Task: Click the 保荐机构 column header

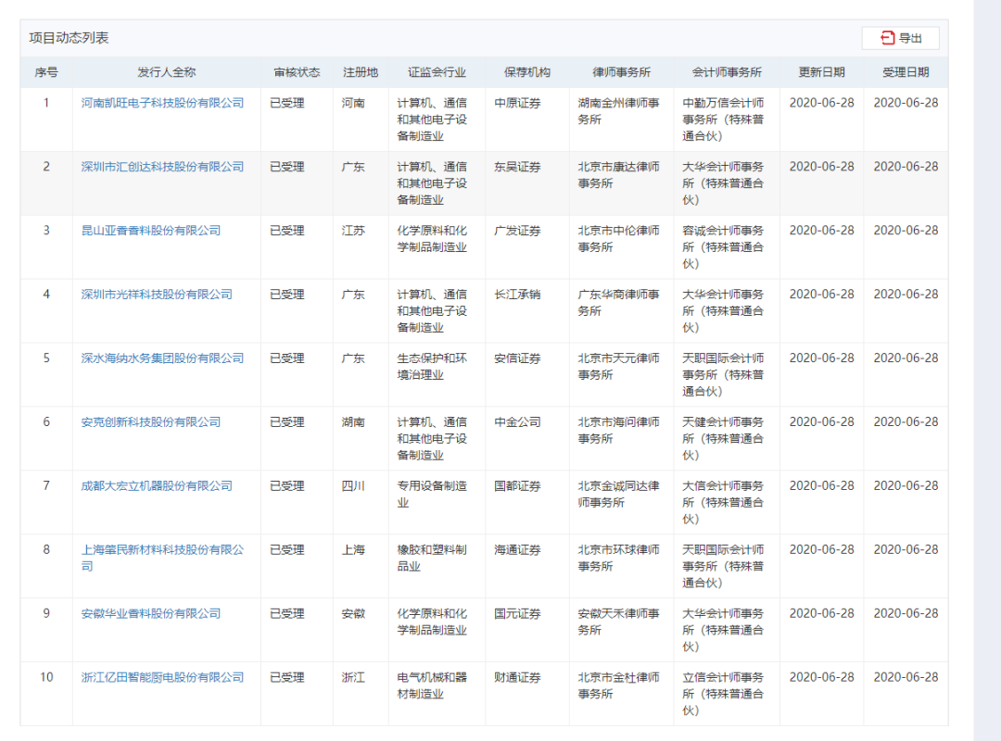Action: [527, 72]
